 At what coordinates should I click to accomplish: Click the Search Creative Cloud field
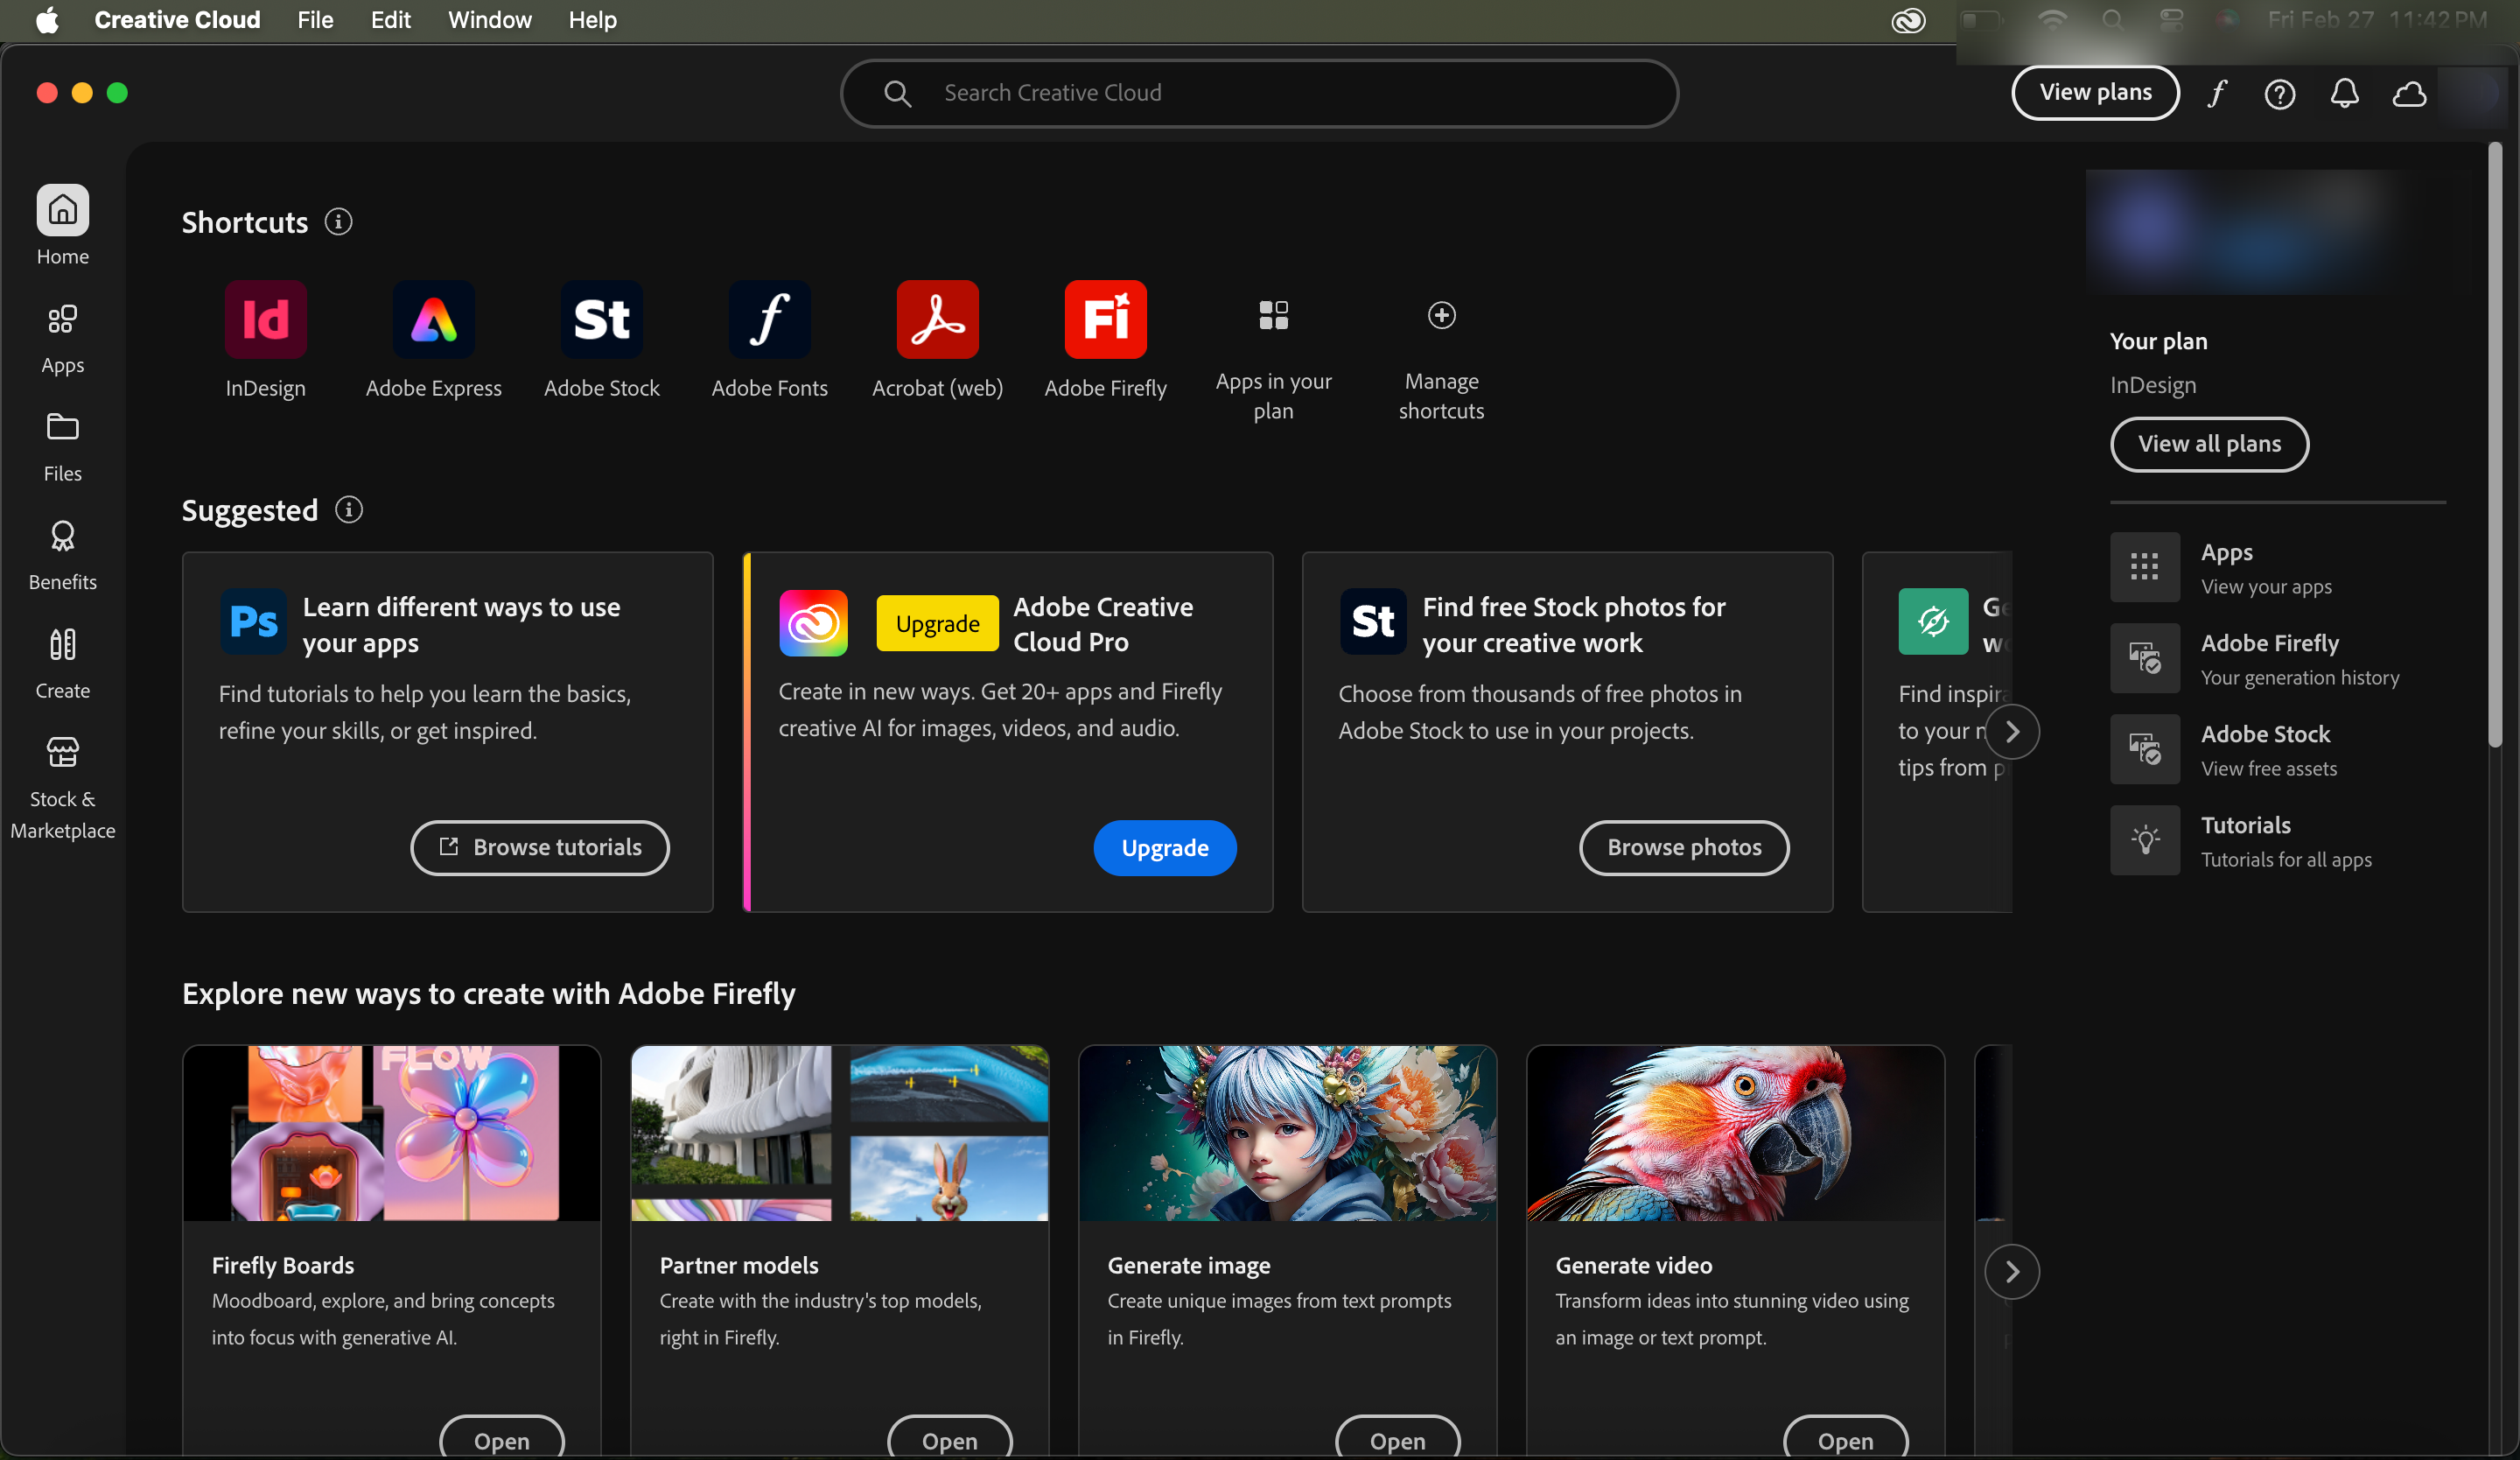point(1258,93)
